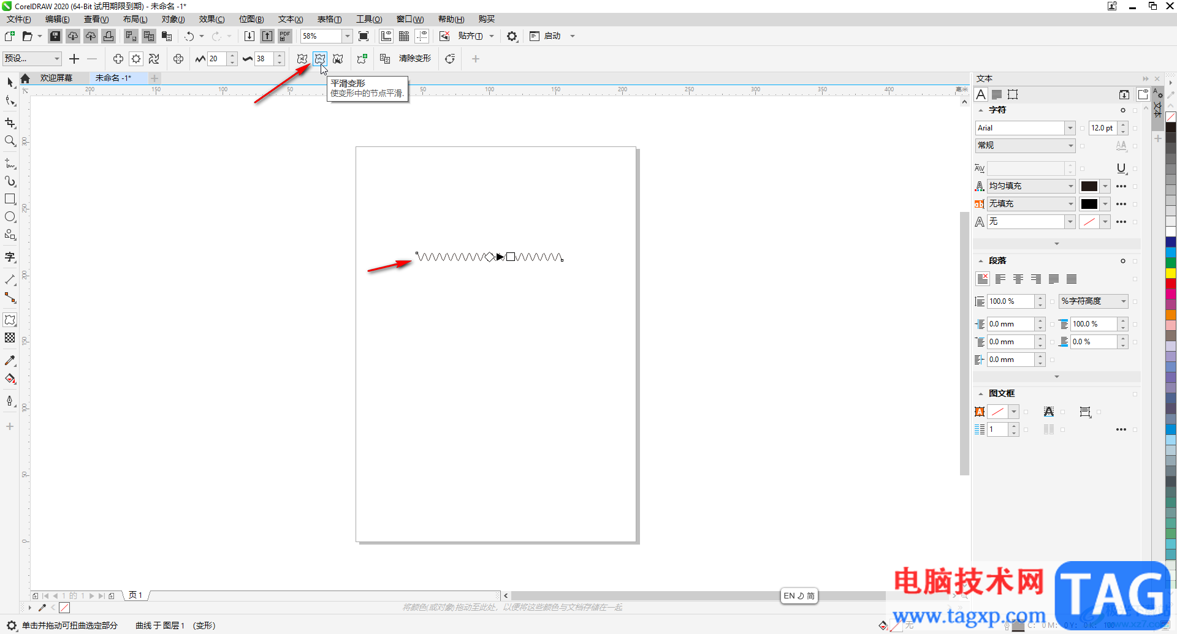1177x634 pixels.
Task: Toggle Smooth distortion (平滑变形)
Action: tap(320, 59)
